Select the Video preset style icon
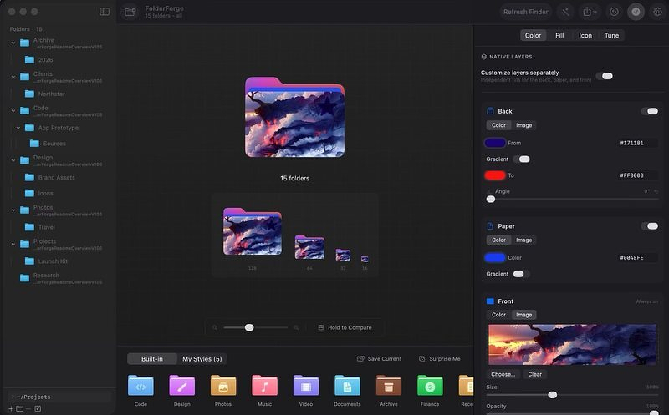 point(306,386)
